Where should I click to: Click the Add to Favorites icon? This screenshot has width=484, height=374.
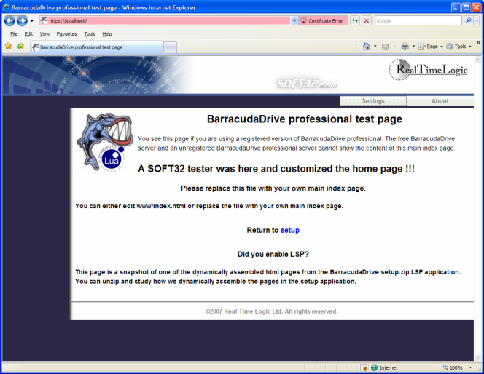[x=20, y=47]
